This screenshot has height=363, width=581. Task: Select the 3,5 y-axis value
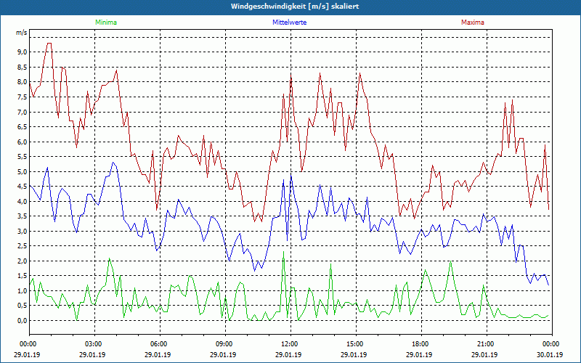pos(23,216)
